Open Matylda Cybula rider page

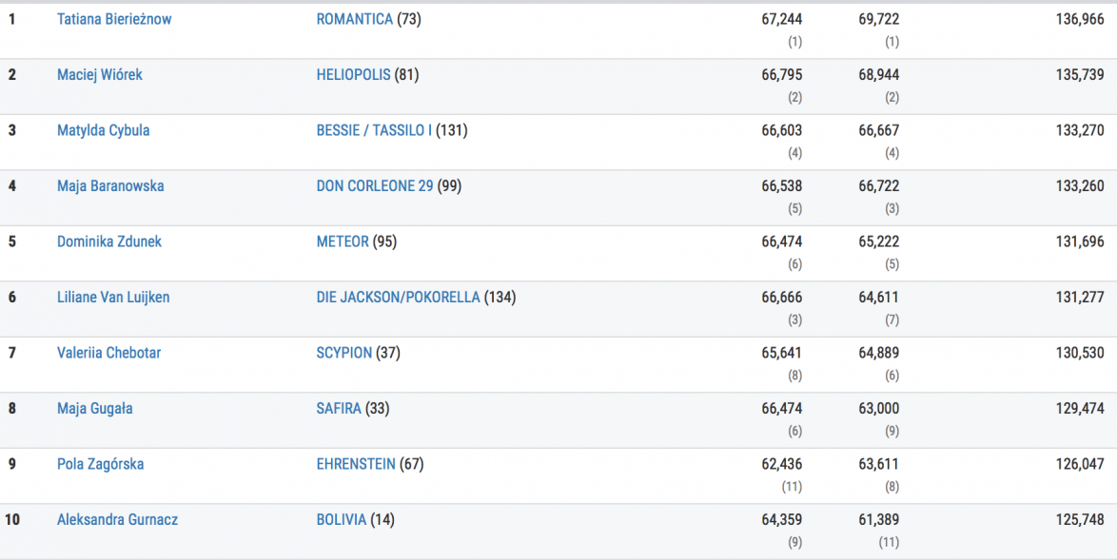tap(103, 130)
